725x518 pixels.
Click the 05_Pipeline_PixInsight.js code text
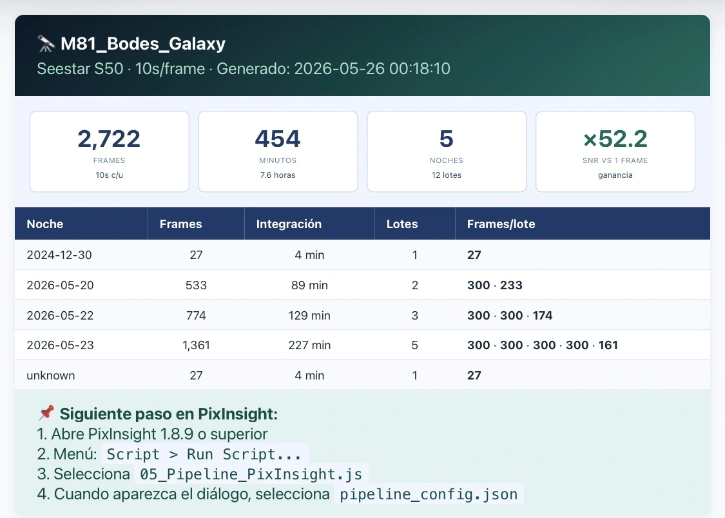coord(251,474)
